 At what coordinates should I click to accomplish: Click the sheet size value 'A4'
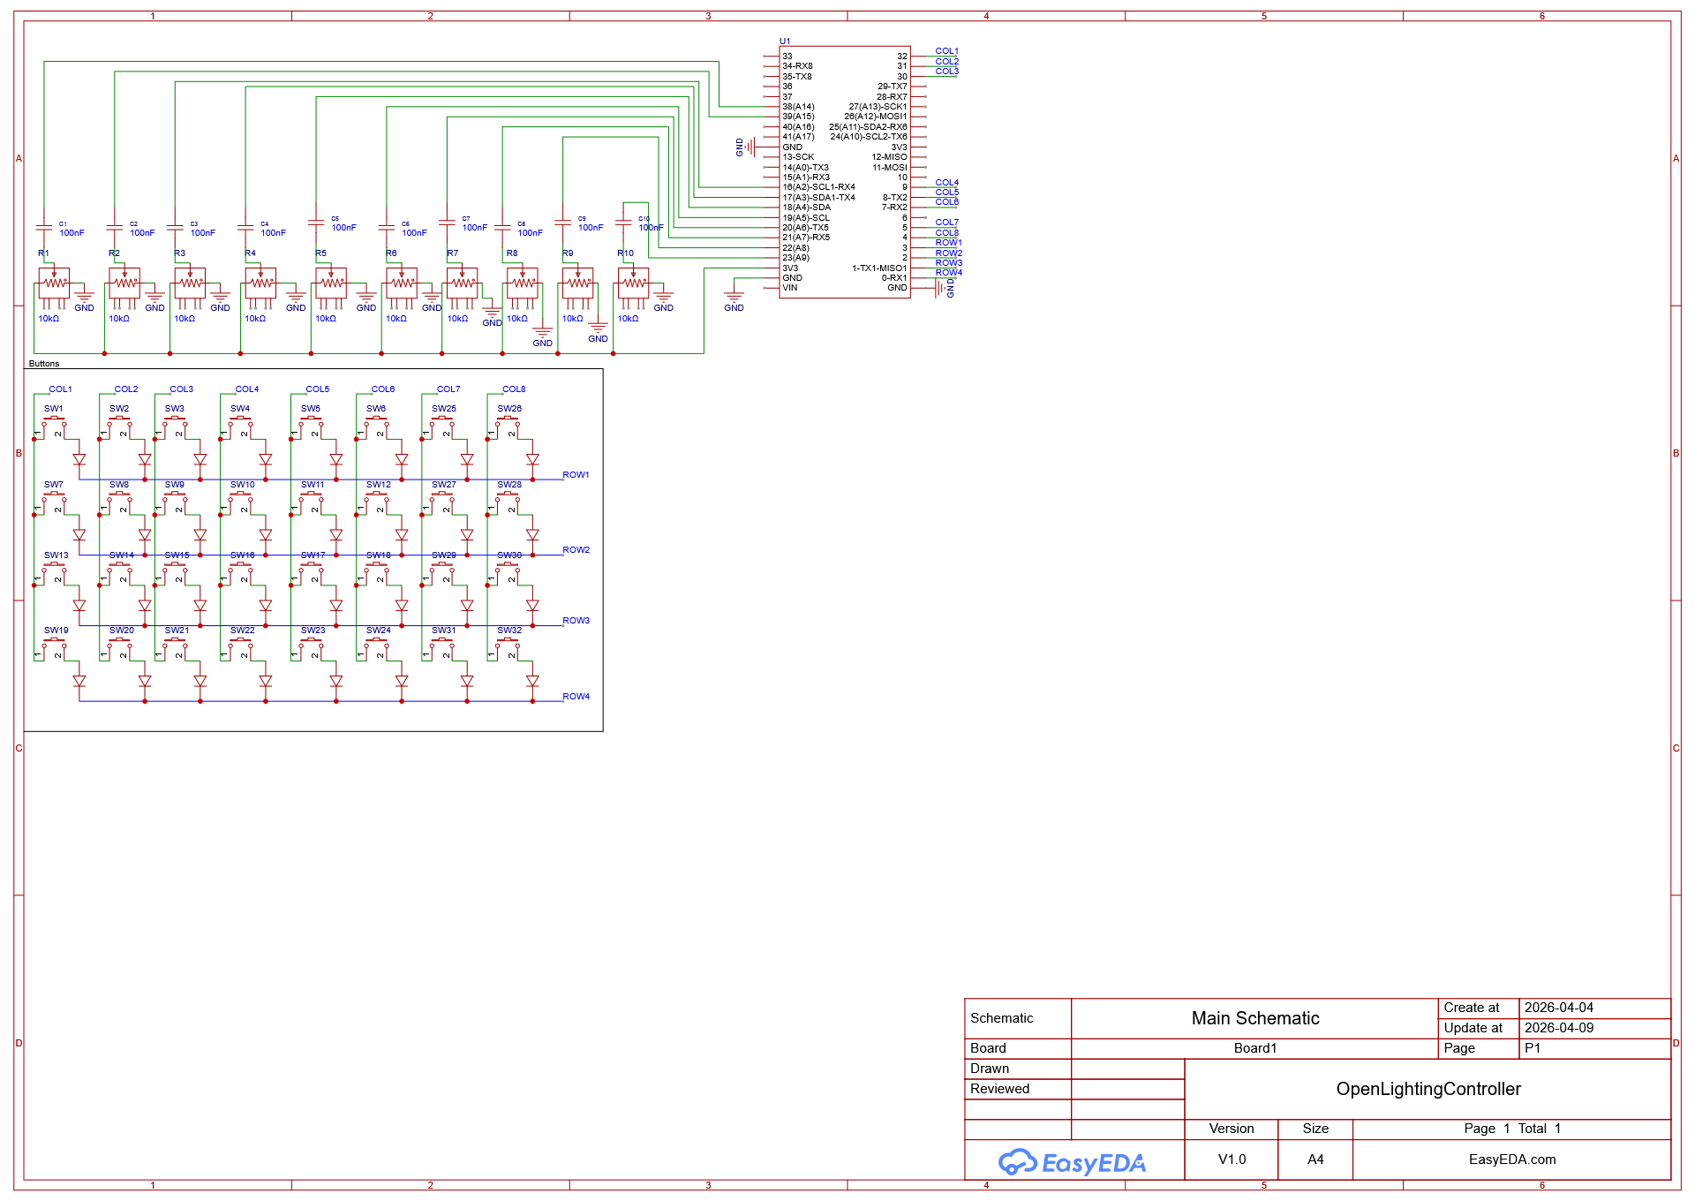coord(1315,1159)
